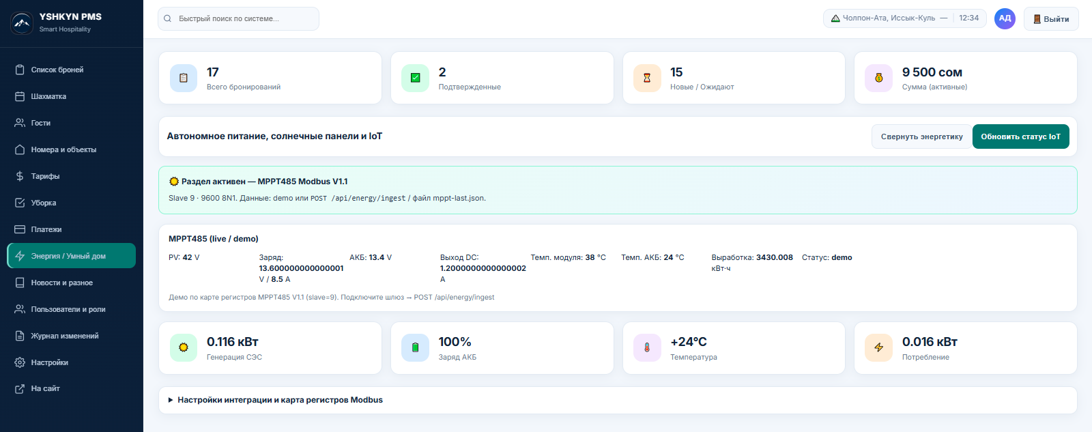Click the card icon beside Платежи
This screenshot has width=1092, height=432.
tap(20, 229)
